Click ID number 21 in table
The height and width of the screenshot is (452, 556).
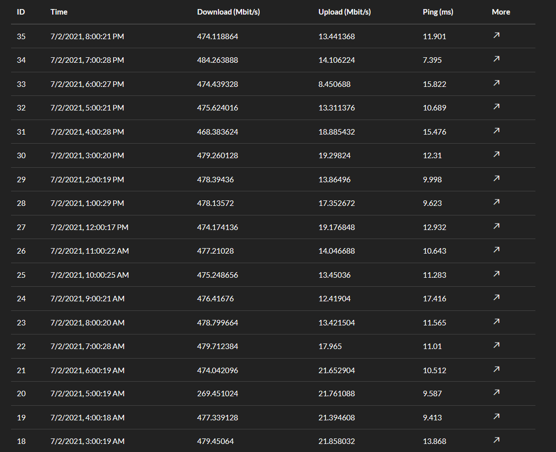pos(21,371)
